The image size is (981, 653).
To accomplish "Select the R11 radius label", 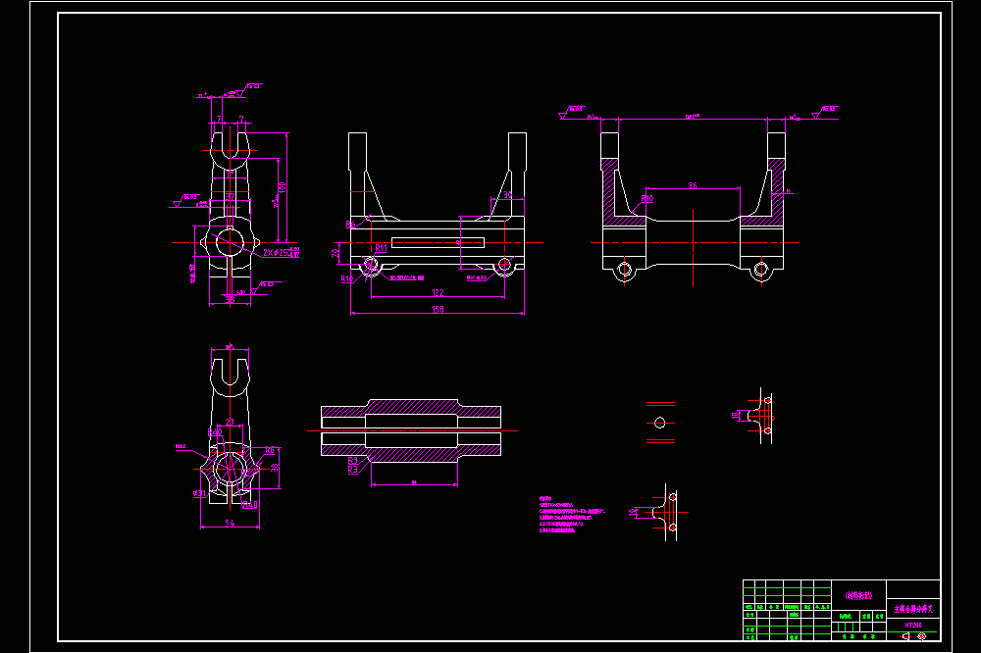I will point(381,248).
